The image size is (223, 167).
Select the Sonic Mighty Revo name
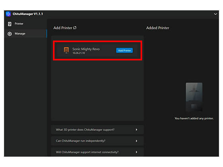[x=86, y=49]
